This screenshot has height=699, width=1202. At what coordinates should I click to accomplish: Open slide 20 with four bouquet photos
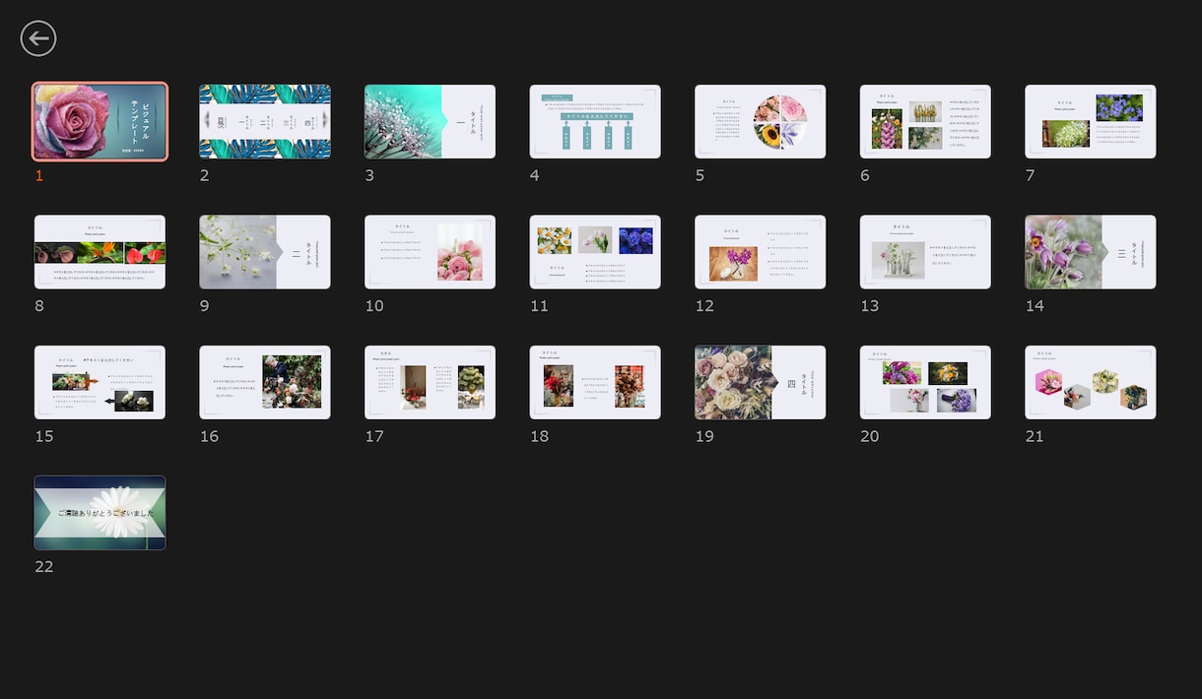pyautogui.click(x=925, y=382)
